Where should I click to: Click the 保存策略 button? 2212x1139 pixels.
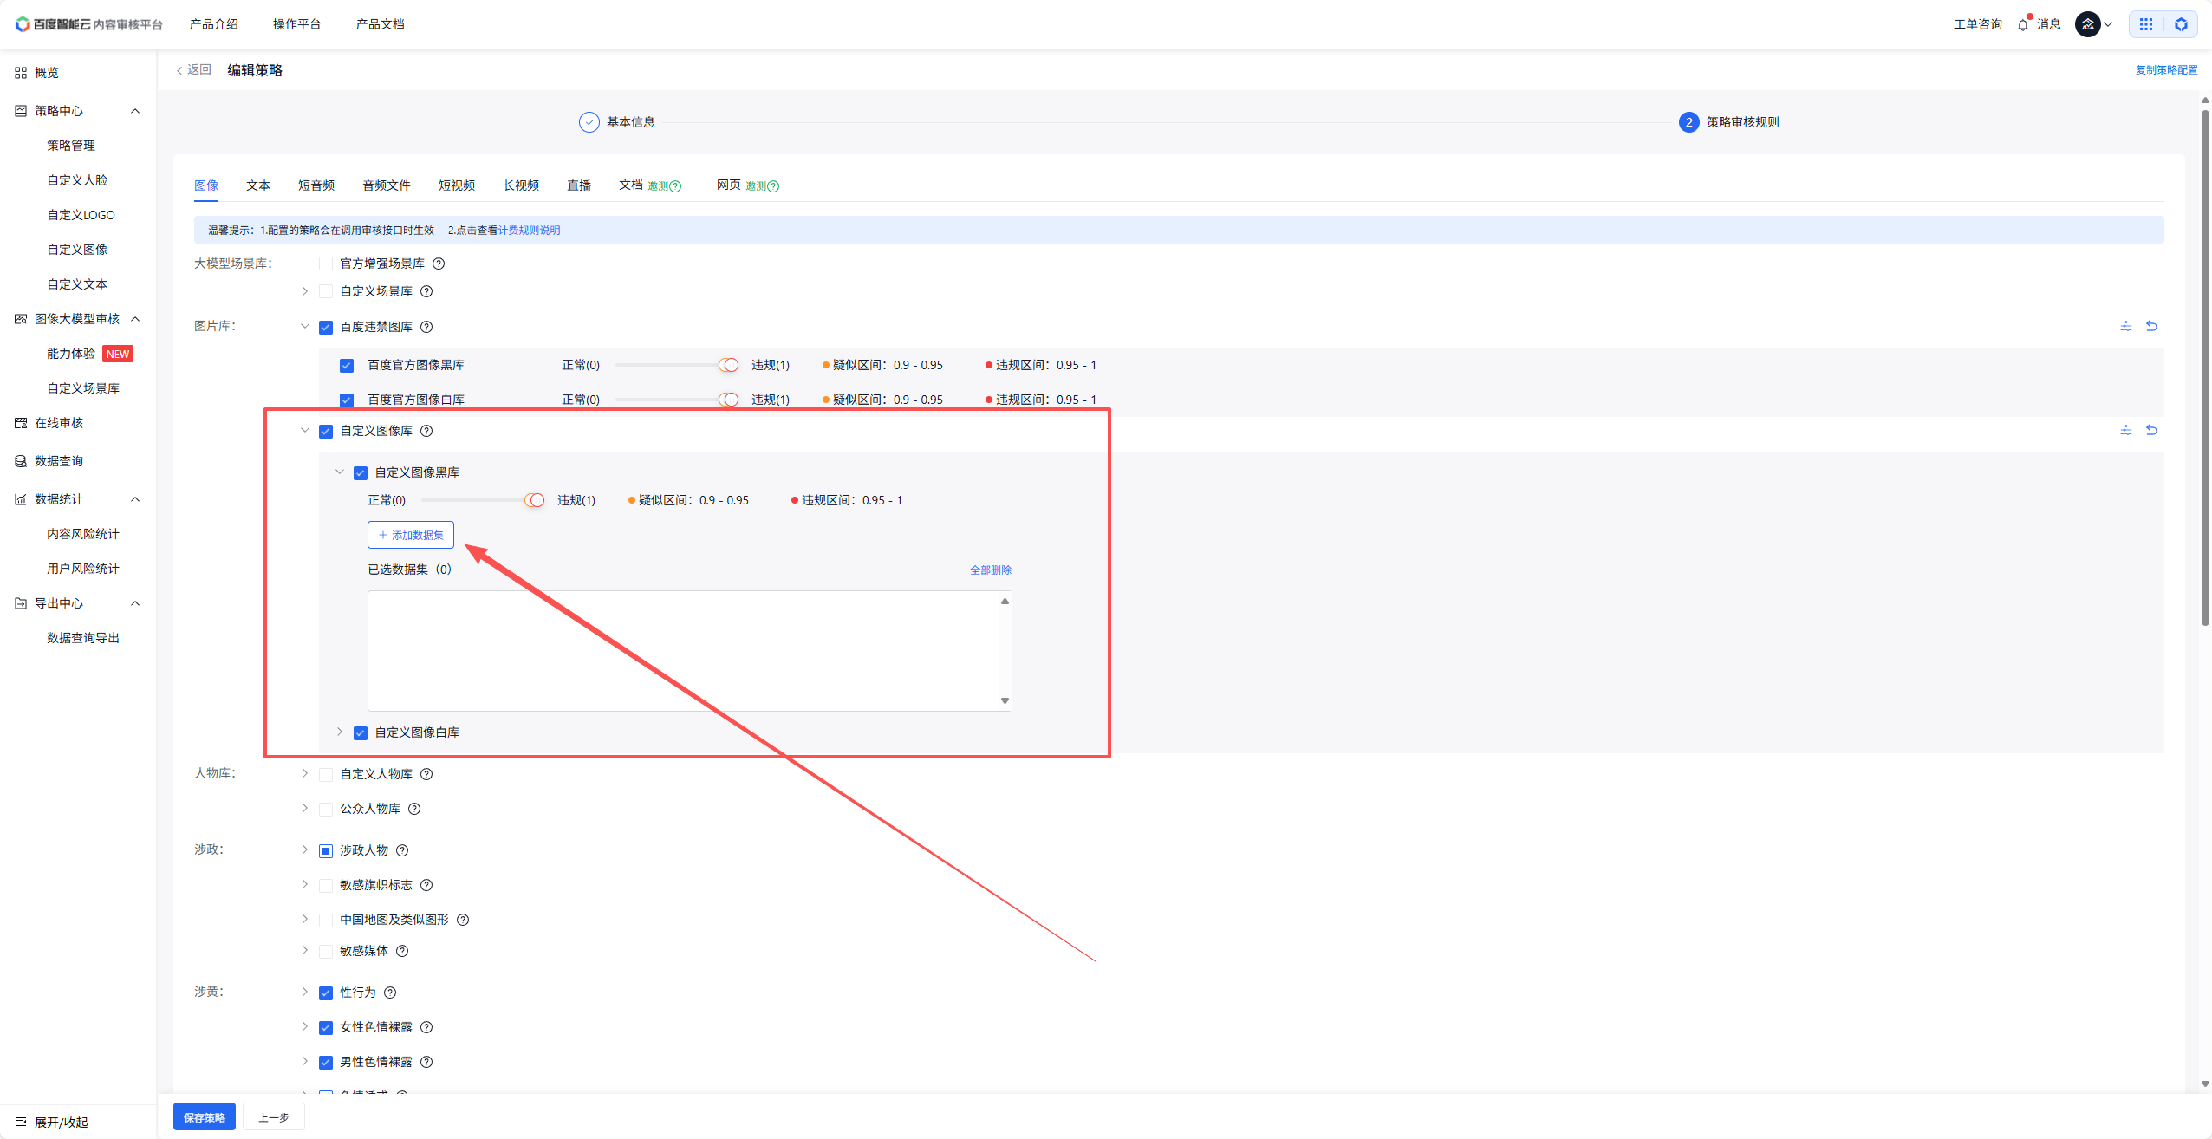[205, 1117]
